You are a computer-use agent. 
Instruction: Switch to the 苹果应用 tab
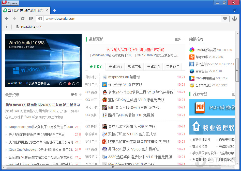coord(173,67)
